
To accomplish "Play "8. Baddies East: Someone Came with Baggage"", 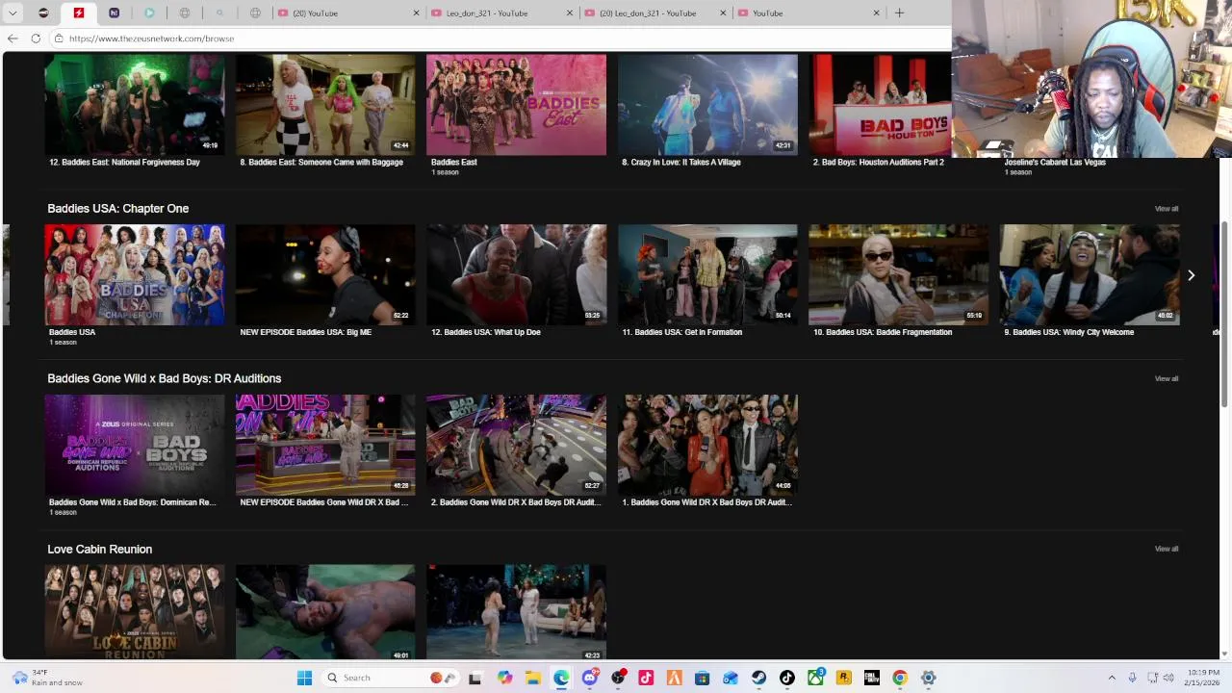I will click(325, 104).
